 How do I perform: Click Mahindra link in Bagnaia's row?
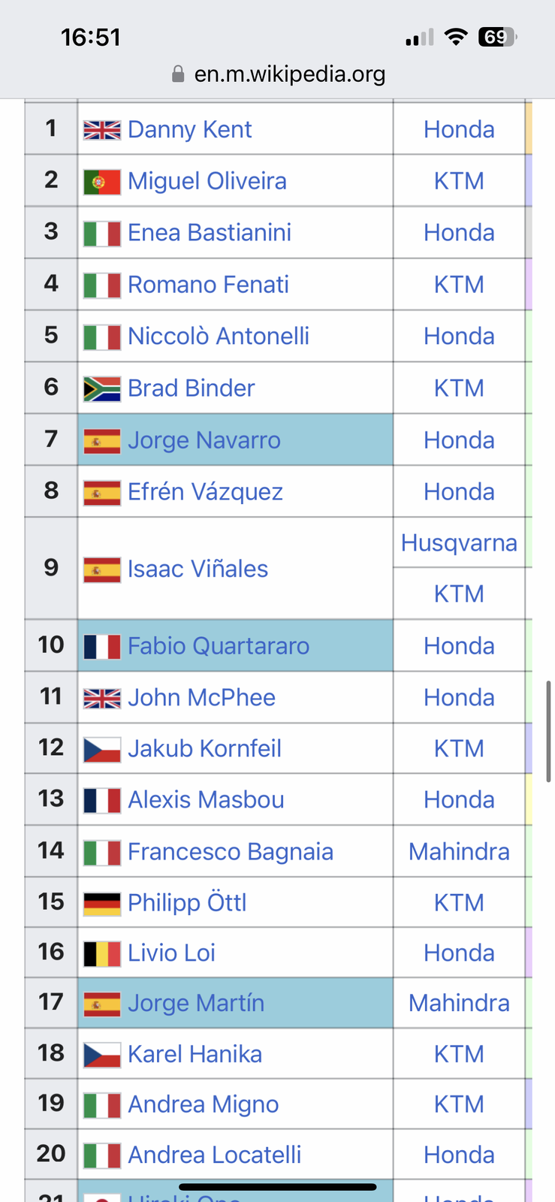[459, 852]
